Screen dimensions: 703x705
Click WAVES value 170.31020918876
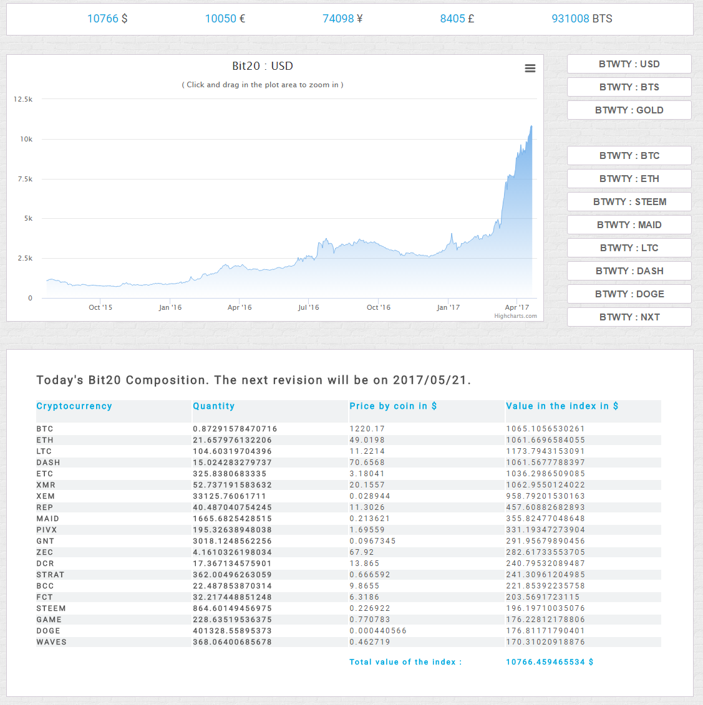545,643
